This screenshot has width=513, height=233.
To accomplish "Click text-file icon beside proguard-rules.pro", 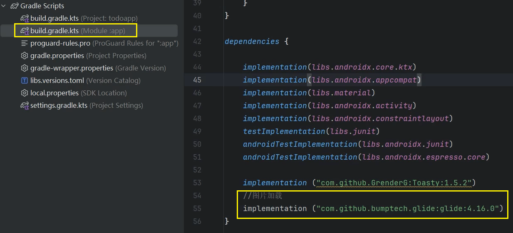I will (24, 43).
